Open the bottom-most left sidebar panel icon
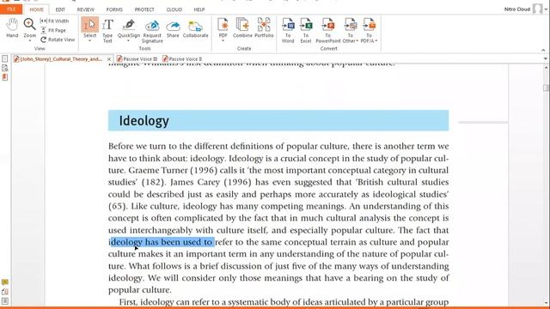 pos(4,301)
